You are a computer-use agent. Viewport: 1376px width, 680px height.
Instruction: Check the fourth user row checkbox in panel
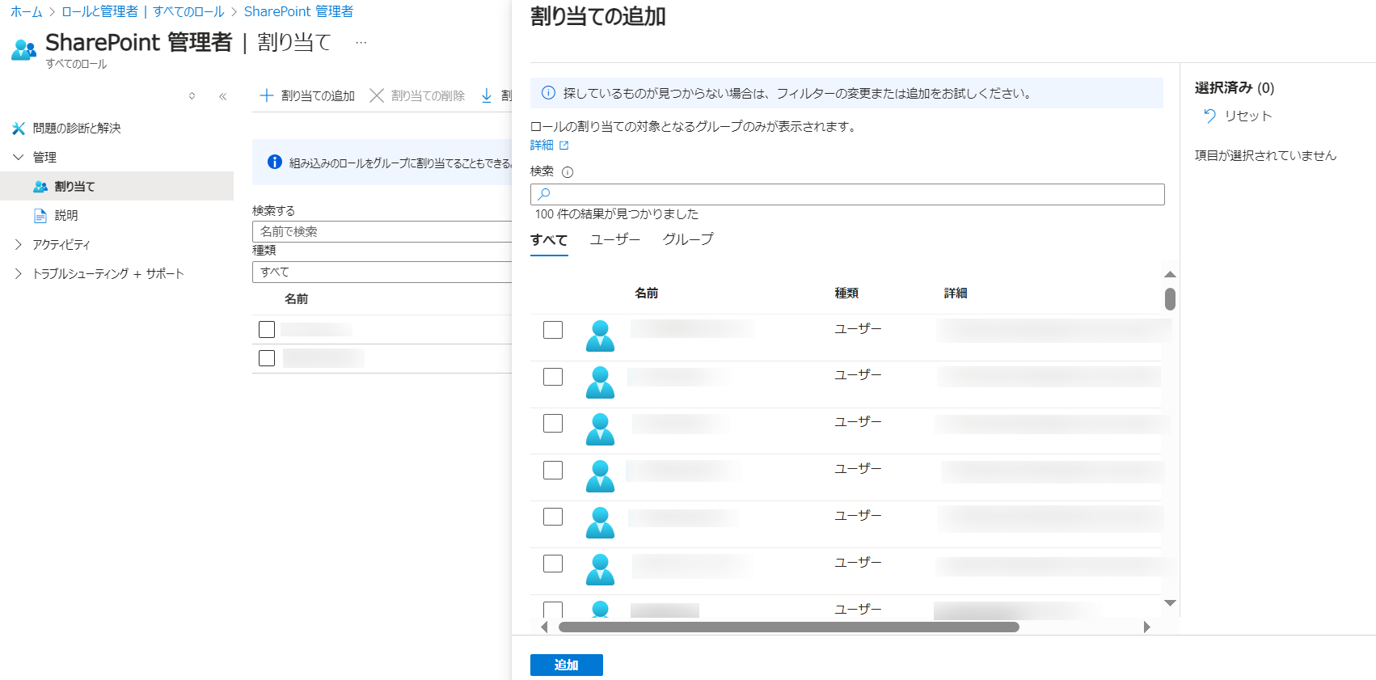tap(553, 471)
